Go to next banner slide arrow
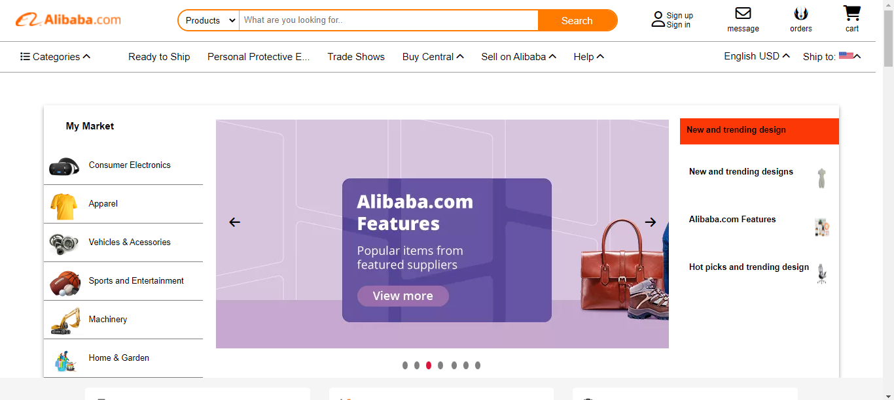Viewport: 894px width, 400px height. point(650,222)
